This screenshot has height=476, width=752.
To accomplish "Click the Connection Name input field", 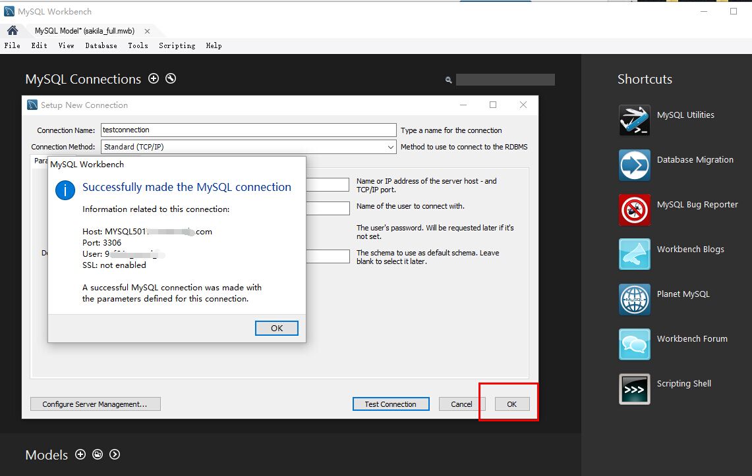I will click(x=248, y=130).
